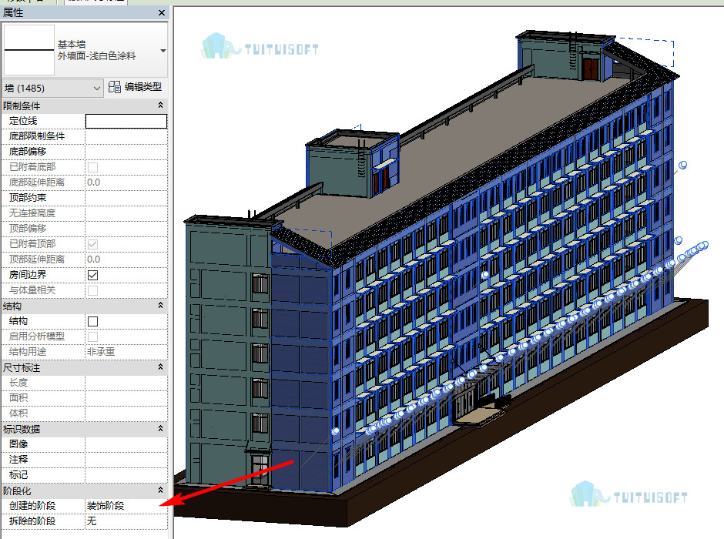Screen dimensions: 724x539
Task: Click the 底部限制条件 value field
Action: click(x=126, y=136)
